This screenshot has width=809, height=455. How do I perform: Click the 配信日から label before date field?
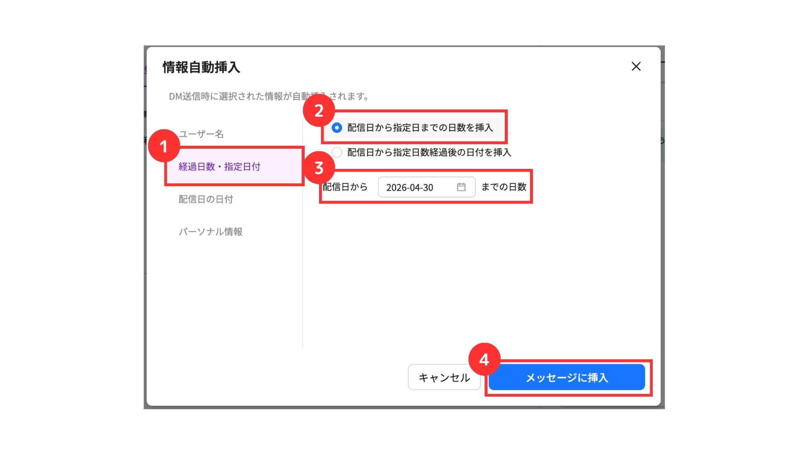[345, 187]
